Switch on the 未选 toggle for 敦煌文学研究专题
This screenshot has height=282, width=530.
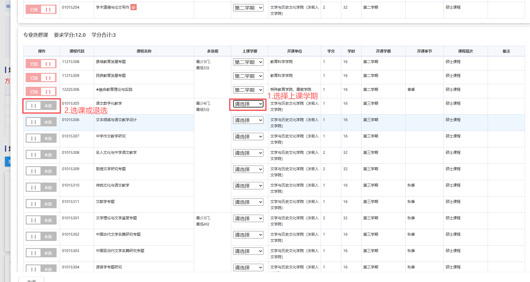click(41, 171)
